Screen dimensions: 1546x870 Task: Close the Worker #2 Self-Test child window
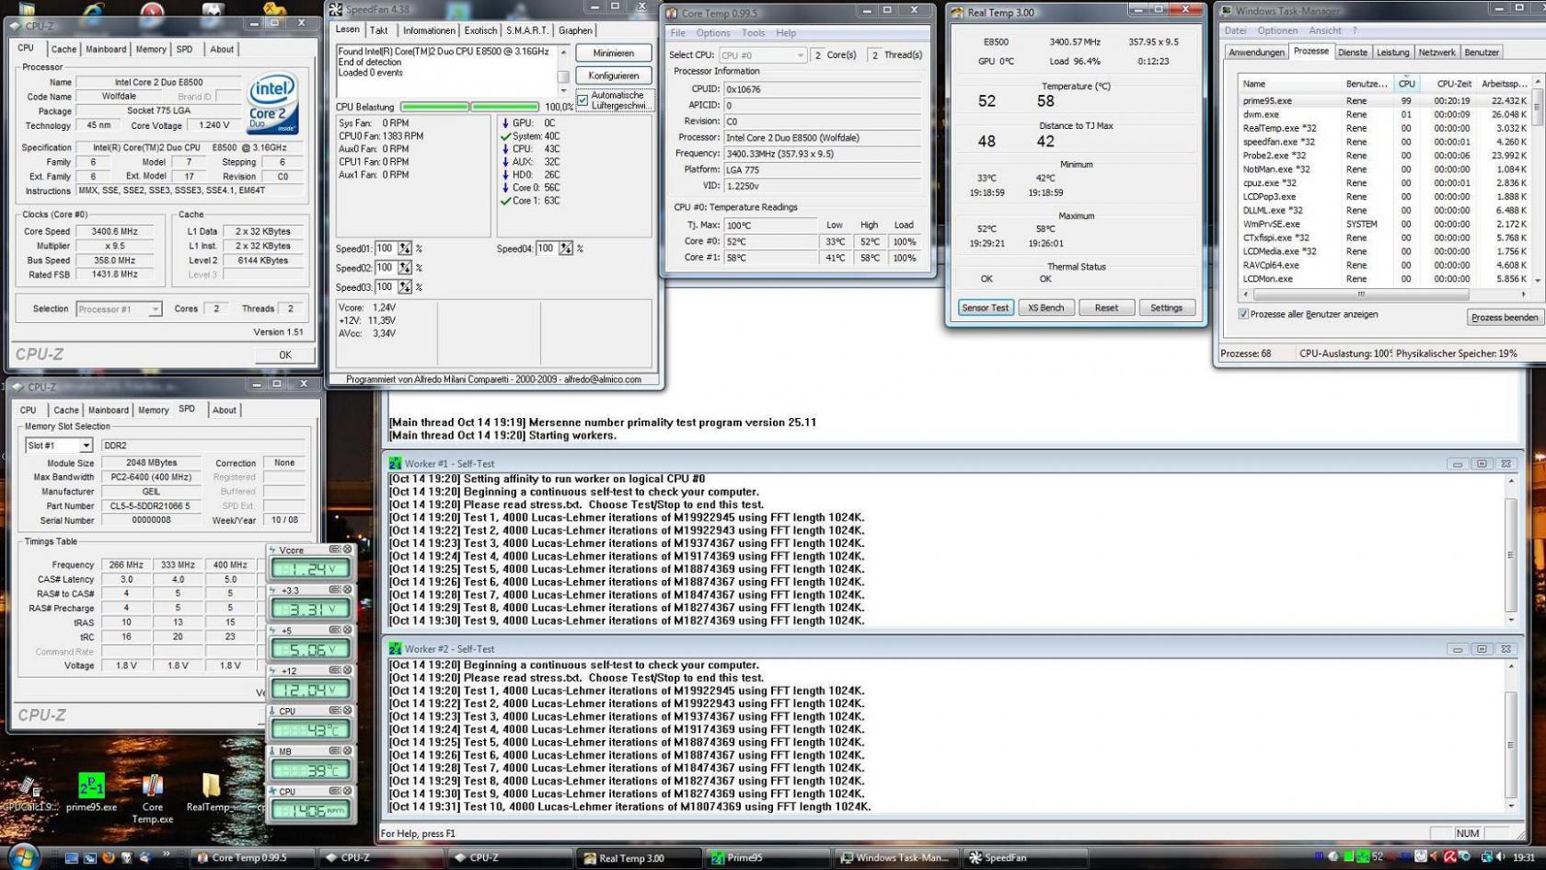(x=1506, y=649)
